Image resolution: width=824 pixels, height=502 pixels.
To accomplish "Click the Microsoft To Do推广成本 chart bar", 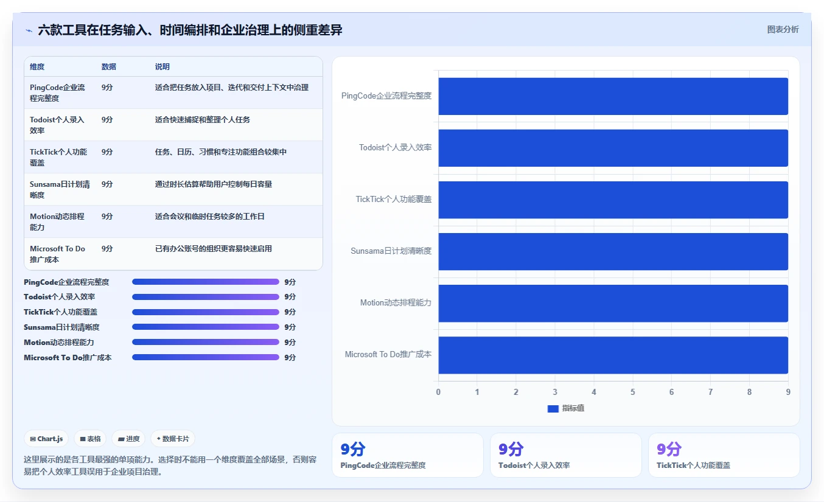I will [x=613, y=355].
